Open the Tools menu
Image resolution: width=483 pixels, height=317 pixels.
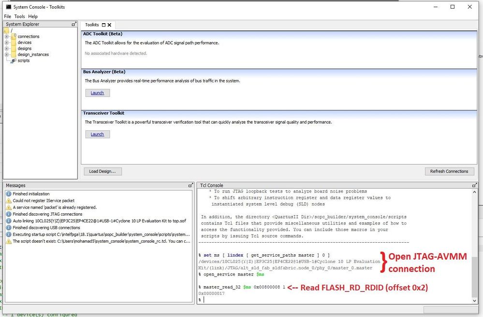19,16
